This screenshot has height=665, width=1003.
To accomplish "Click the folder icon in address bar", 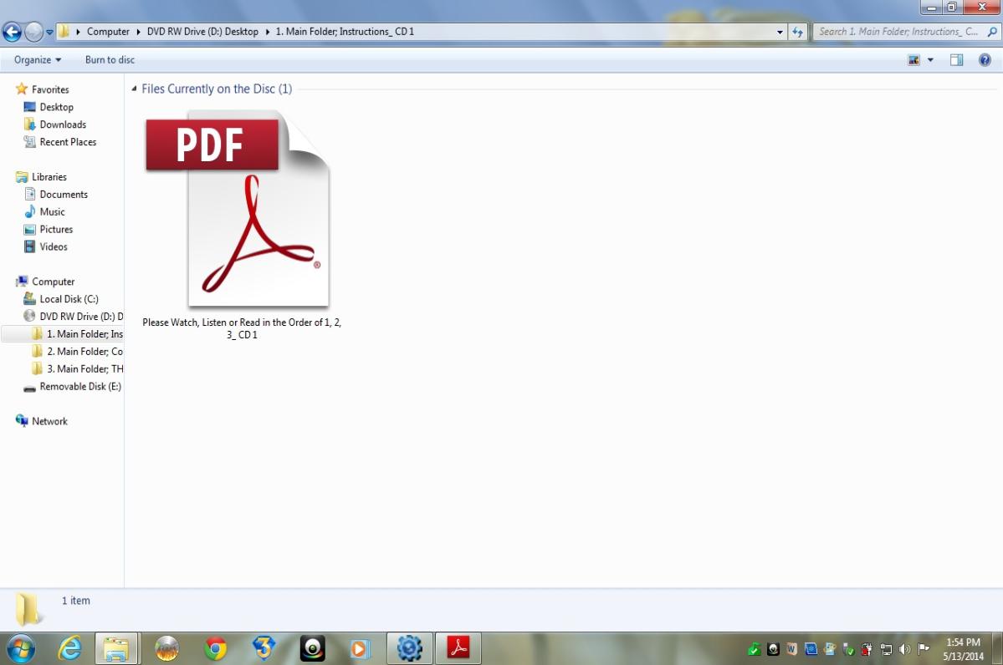I will [x=64, y=31].
